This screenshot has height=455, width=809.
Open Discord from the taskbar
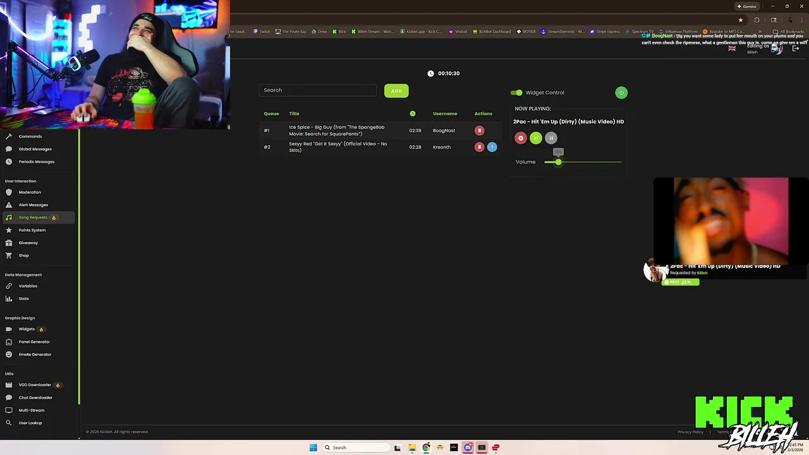pos(468,447)
